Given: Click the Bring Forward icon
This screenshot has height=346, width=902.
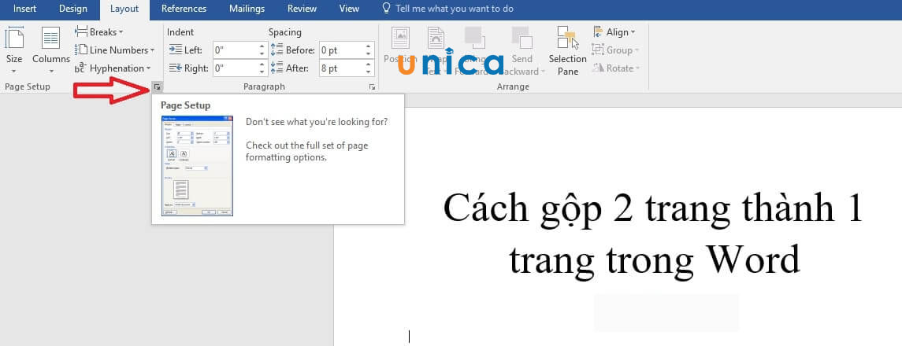Looking at the screenshot, I should [x=474, y=37].
